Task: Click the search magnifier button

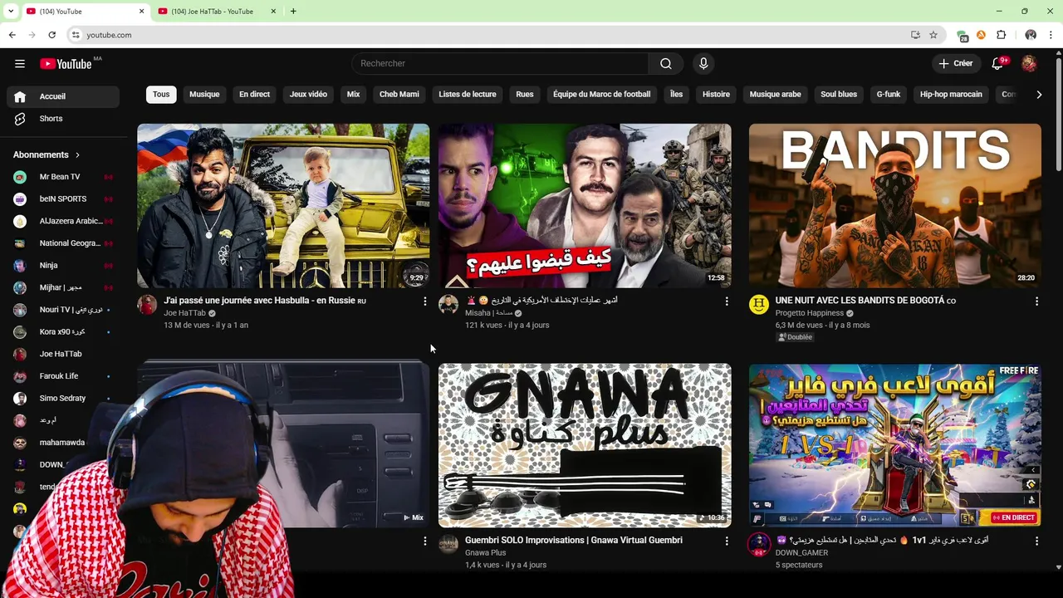Action: 666,64
